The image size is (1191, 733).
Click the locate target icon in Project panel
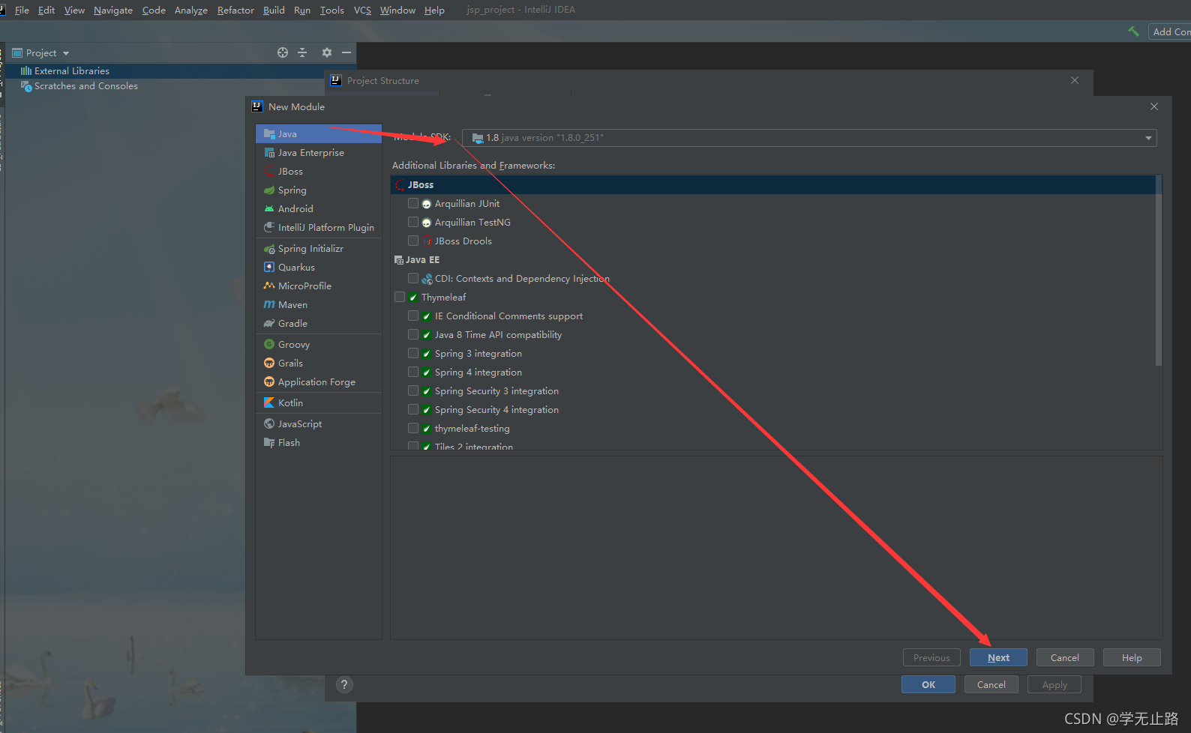[283, 52]
